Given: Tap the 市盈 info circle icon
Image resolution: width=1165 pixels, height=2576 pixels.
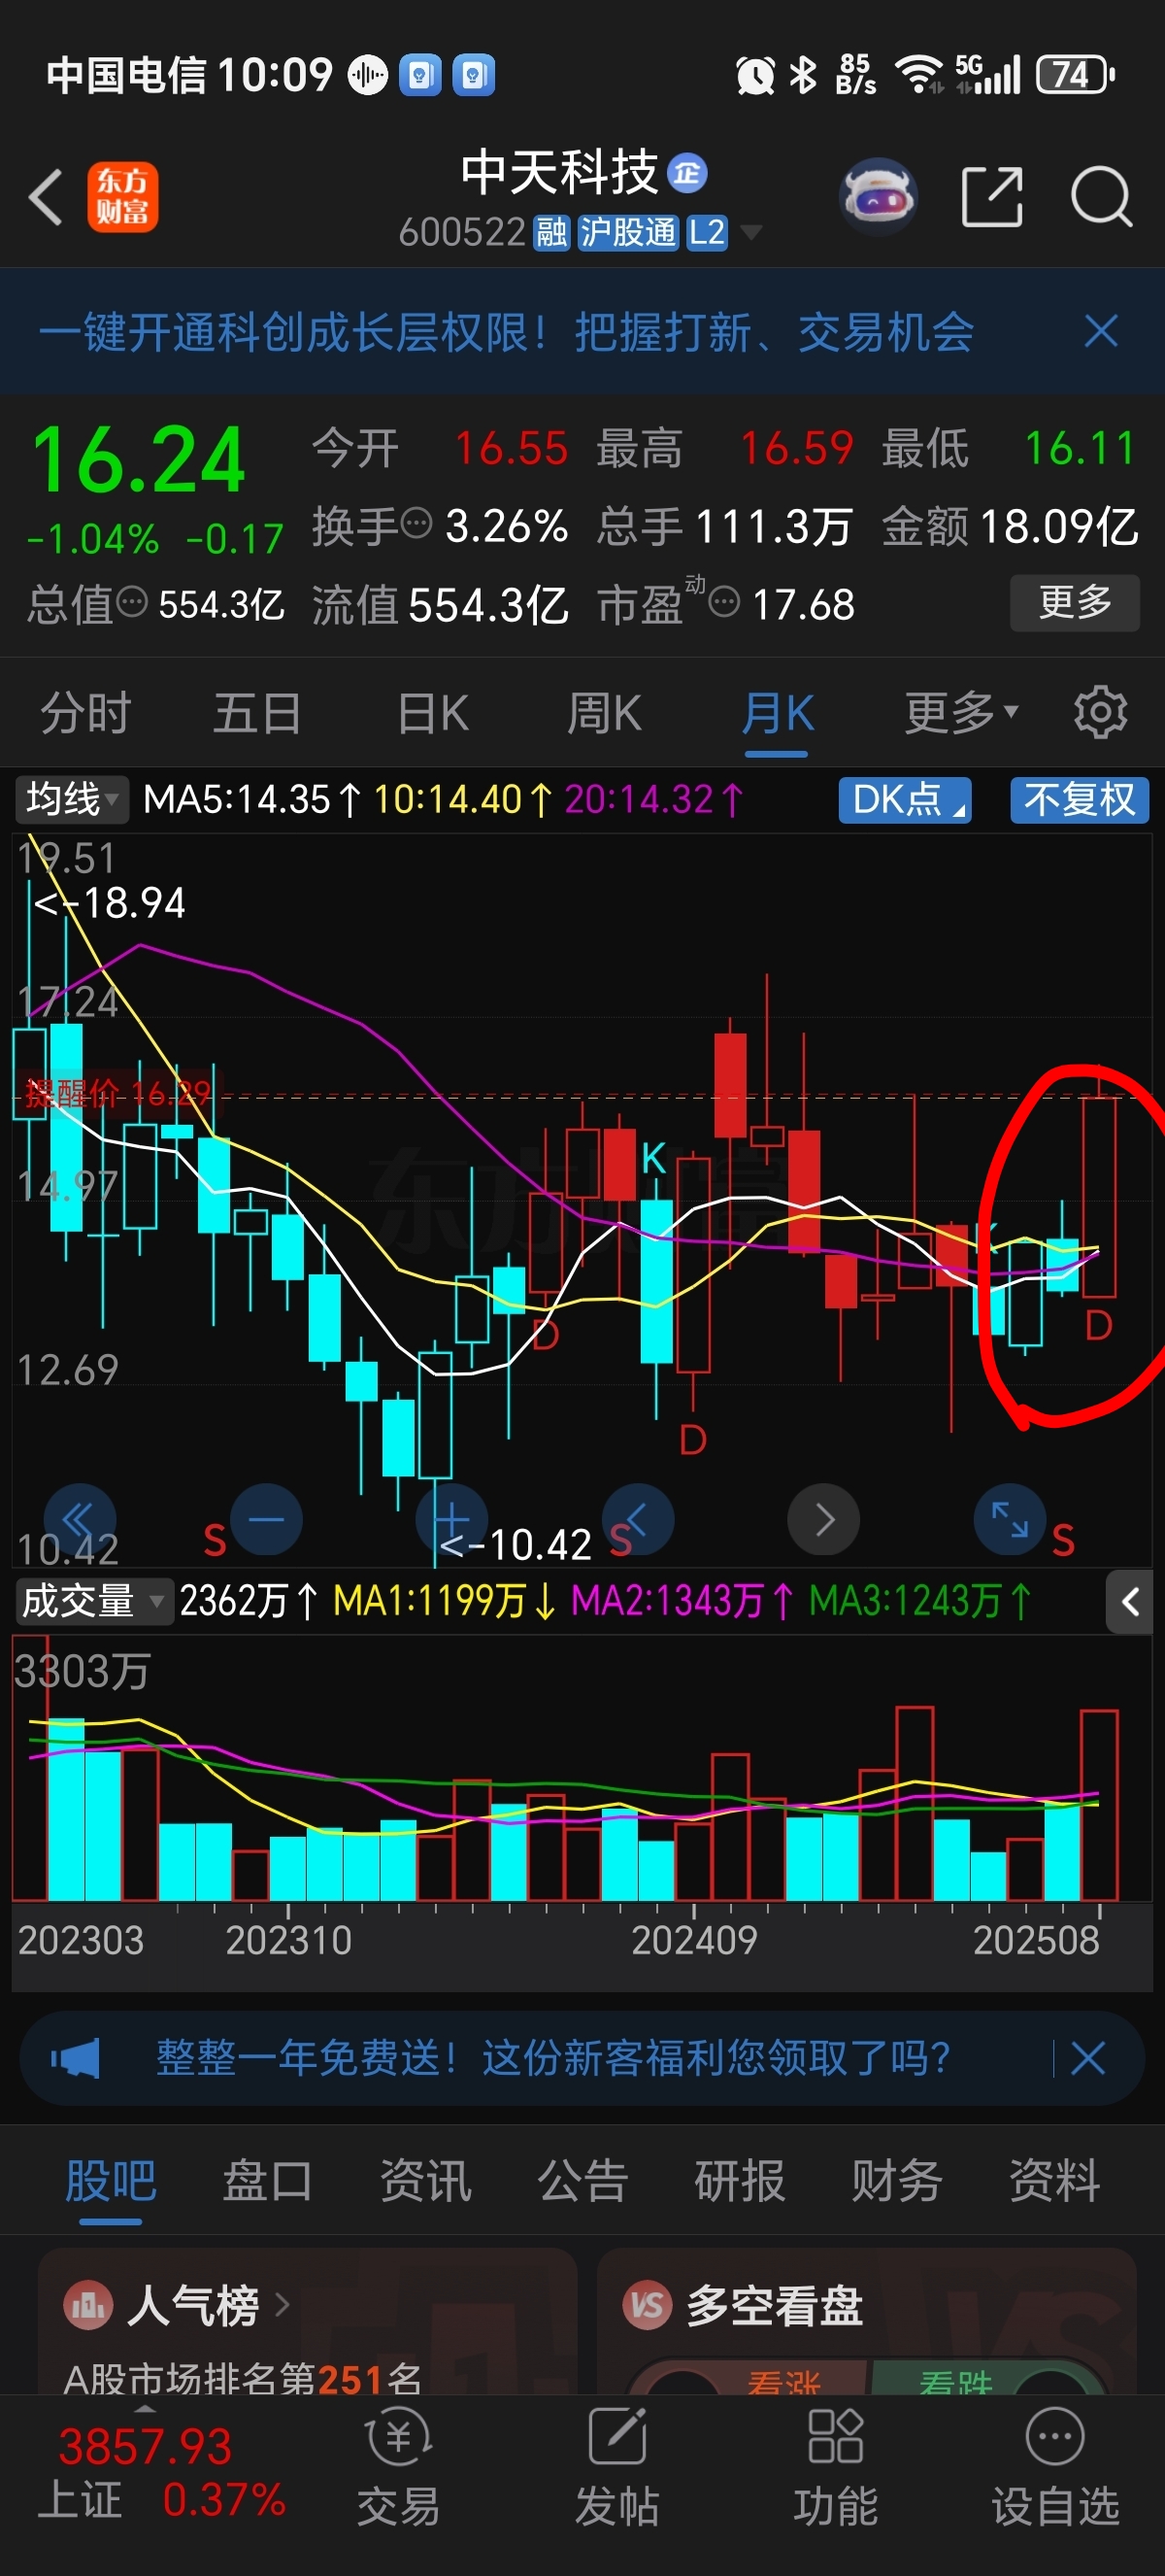Looking at the screenshot, I should pyautogui.click(x=723, y=602).
